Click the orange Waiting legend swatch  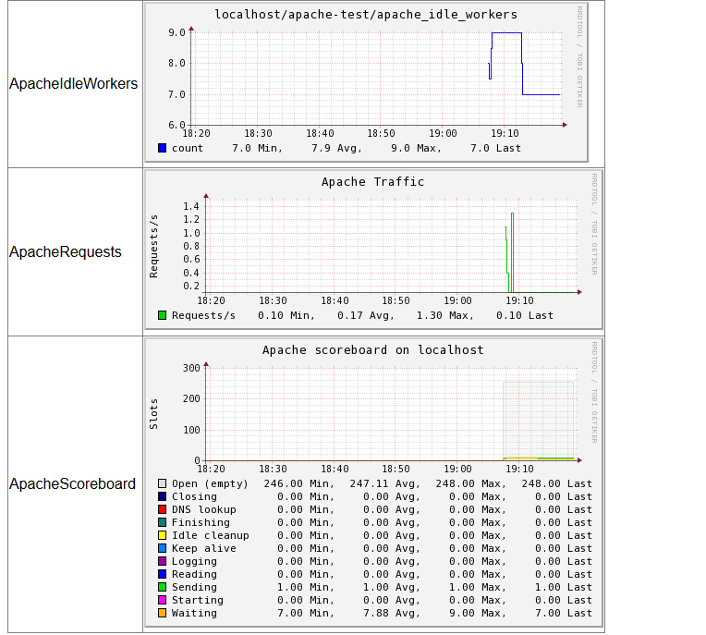[162, 613]
